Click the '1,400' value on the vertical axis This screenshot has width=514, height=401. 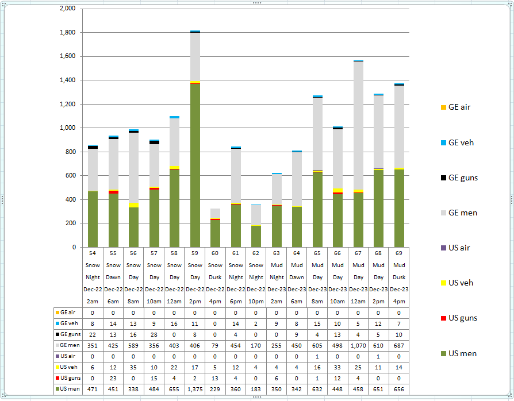pyautogui.click(x=67, y=80)
